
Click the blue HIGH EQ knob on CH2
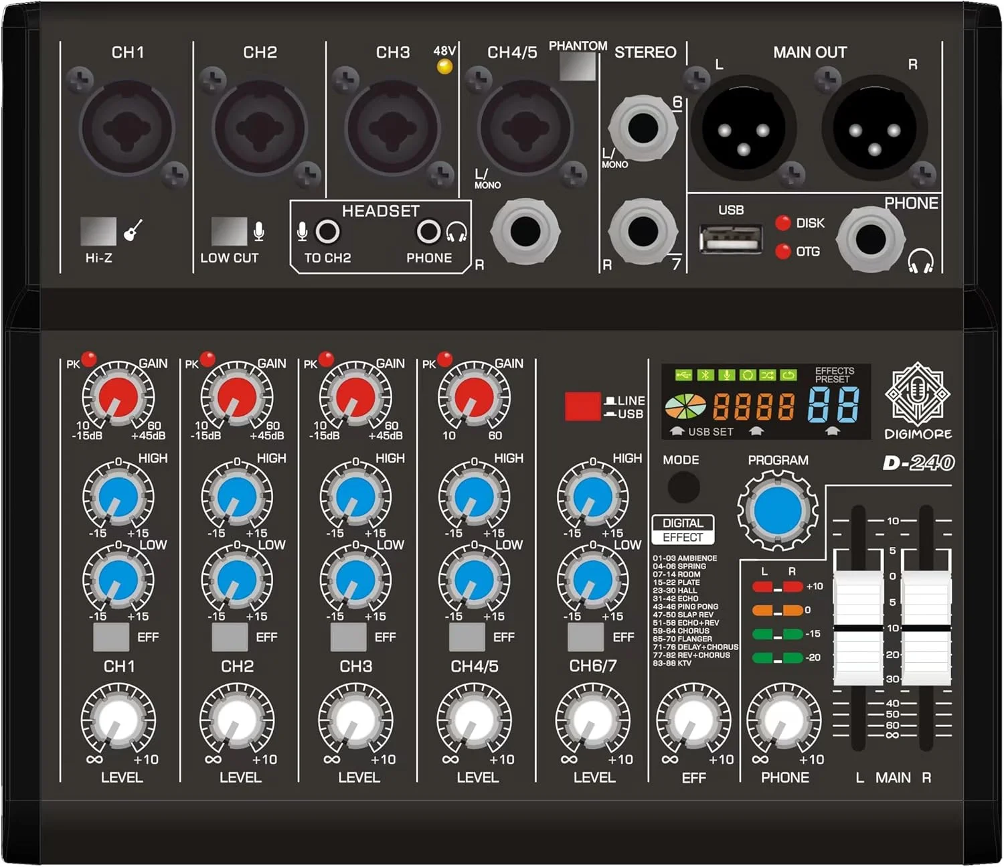coord(237,497)
